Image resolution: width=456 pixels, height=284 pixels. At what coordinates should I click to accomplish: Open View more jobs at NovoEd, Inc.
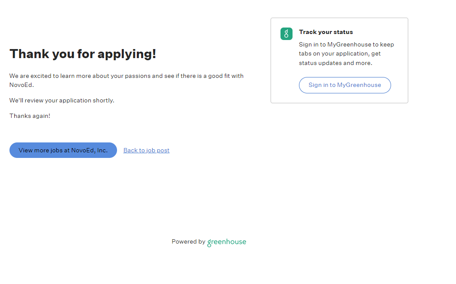click(63, 150)
